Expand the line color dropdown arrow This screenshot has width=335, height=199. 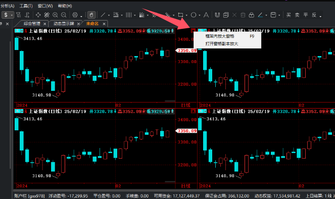tap(266, 15)
